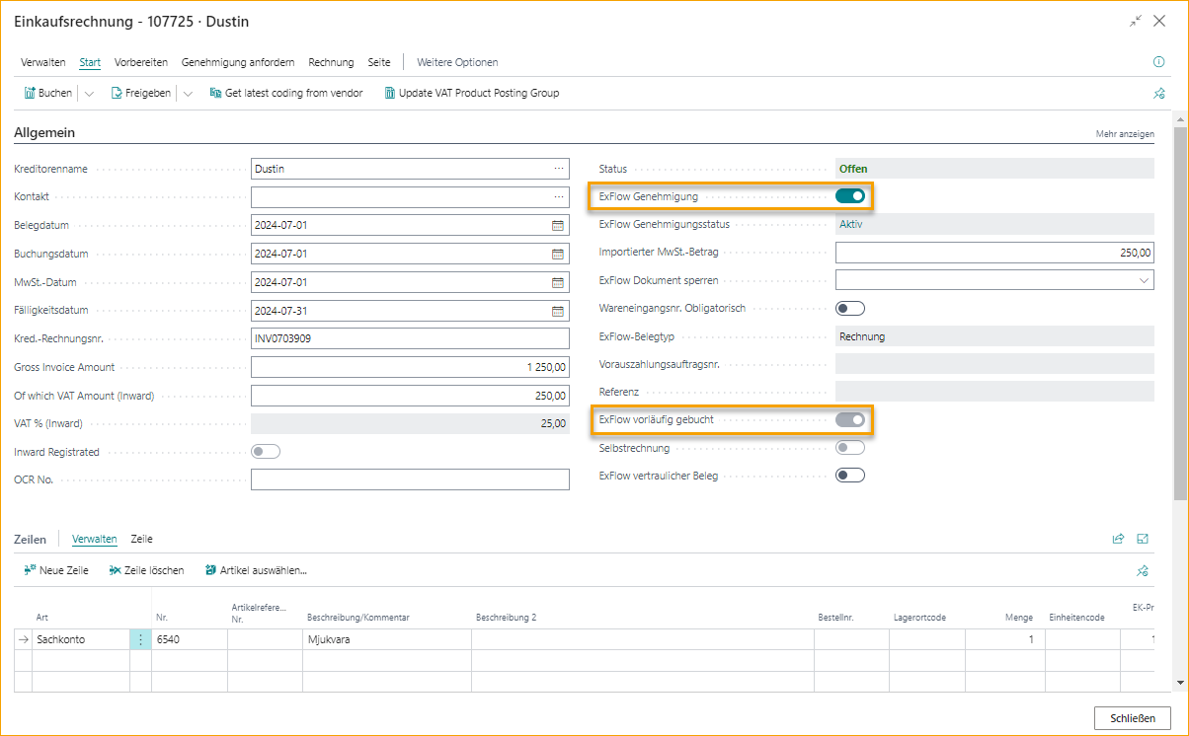Screen dimensions: 1189x736
Task: Expand the Buchen dropdown arrow
Action: pos(89,94)
